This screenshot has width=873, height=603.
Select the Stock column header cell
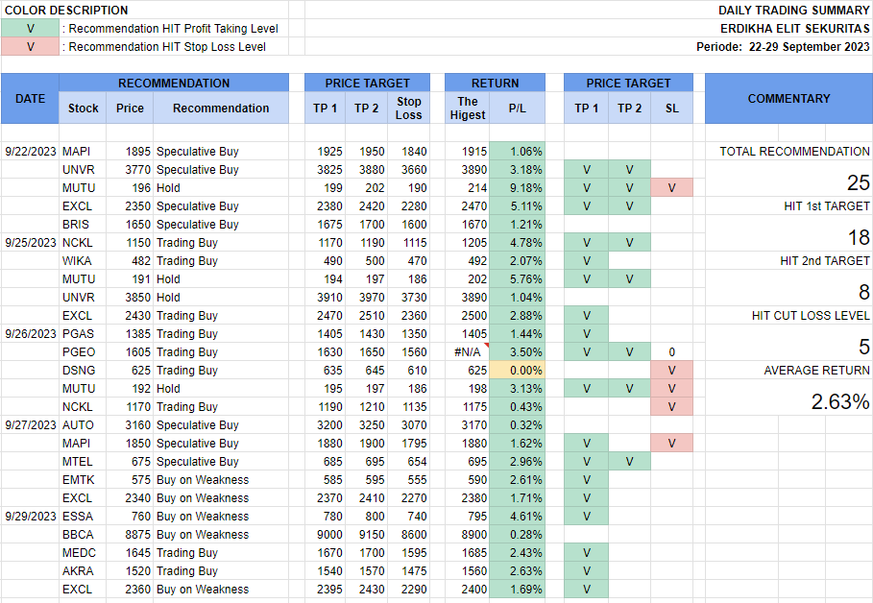pos(83,109)
